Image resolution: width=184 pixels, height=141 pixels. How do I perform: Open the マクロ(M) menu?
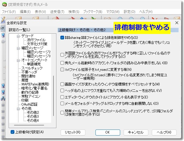tap(113, 12)
